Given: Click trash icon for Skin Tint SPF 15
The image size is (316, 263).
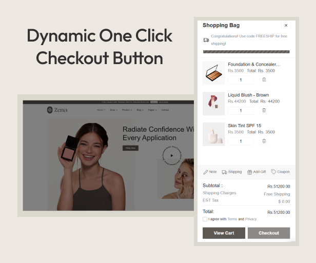Looking at the screenshot, I should click(x=264, y=141).
